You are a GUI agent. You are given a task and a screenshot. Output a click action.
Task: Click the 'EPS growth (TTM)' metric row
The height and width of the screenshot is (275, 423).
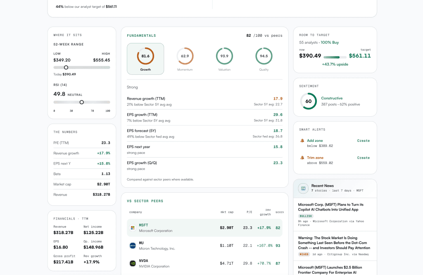pos(204,117)
